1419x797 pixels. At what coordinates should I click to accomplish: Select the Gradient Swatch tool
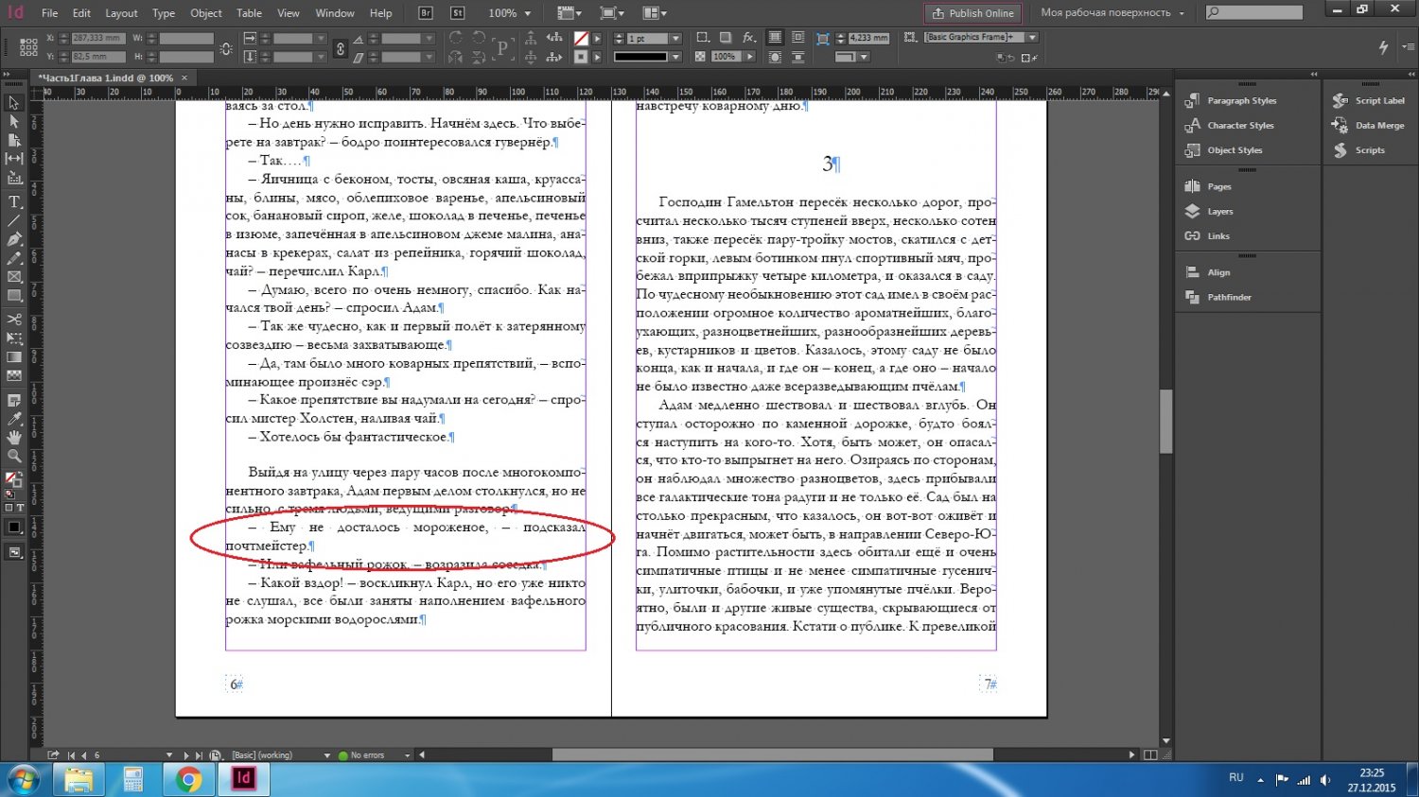click(14, 357)
